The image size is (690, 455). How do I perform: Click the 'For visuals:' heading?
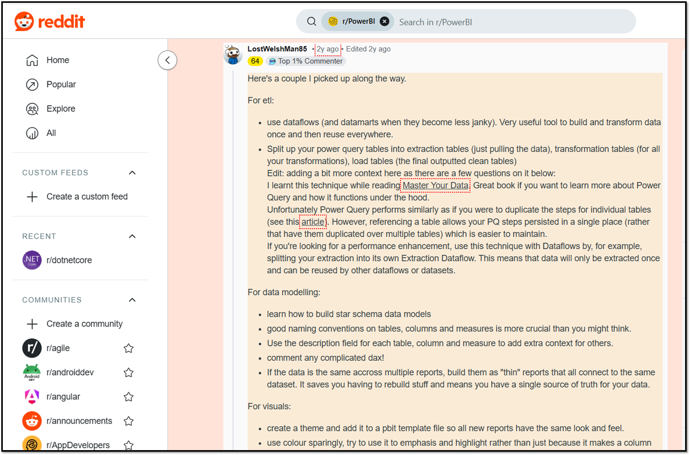coord(269,407)
